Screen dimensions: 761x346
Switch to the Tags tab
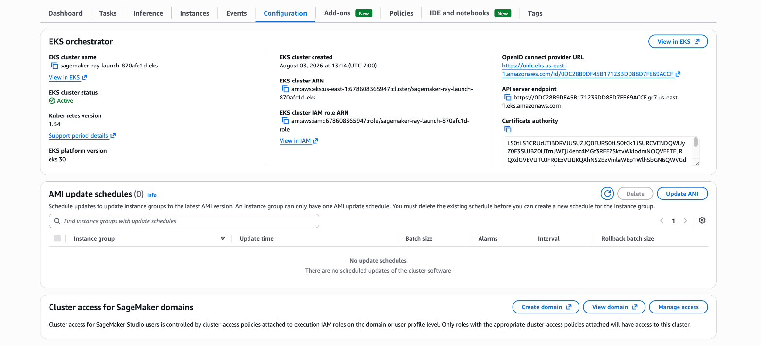point(535,13)
